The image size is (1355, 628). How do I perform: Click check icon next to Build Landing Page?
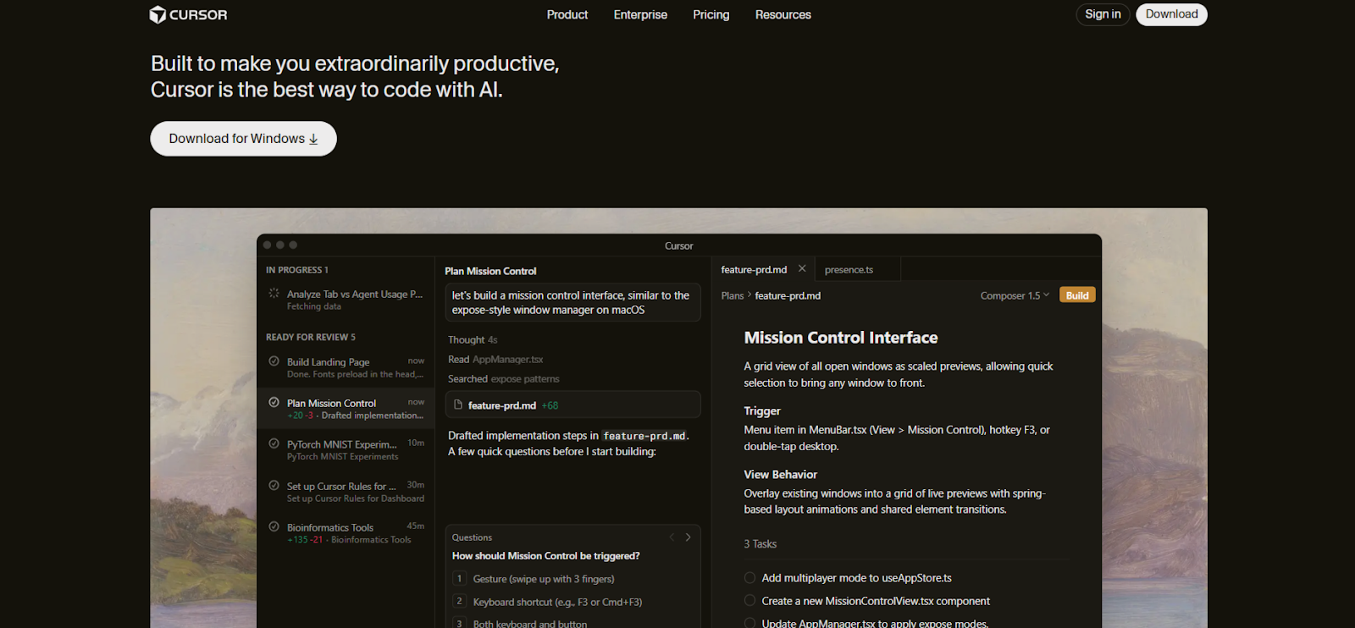click(274, 361)
